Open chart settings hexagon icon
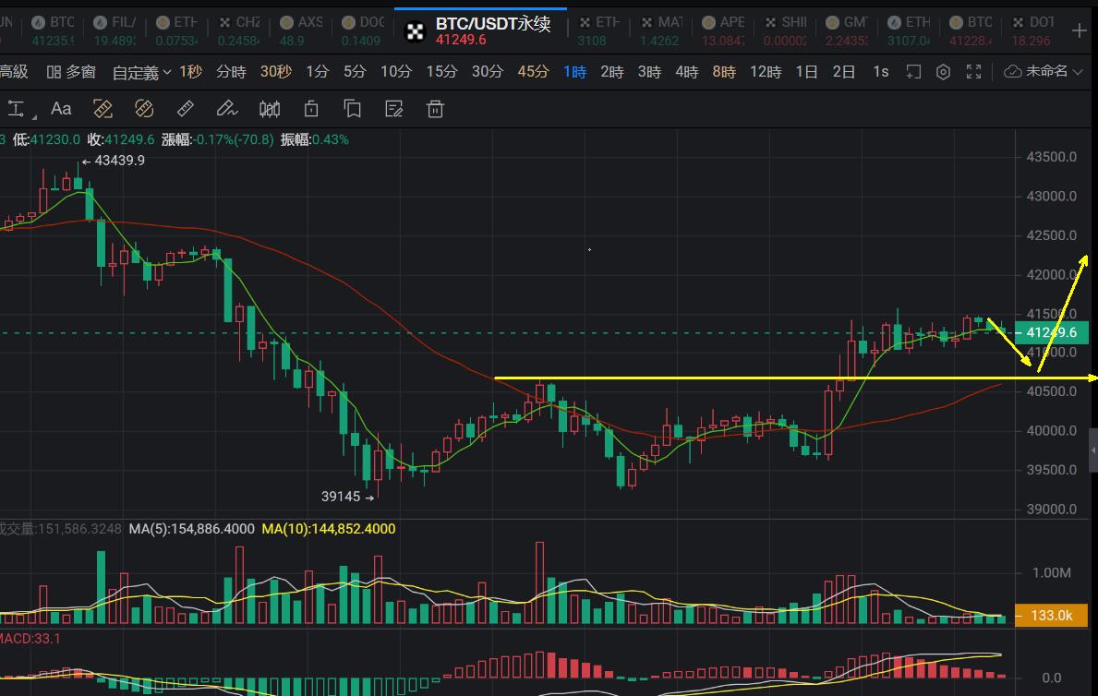 [943, 72]
